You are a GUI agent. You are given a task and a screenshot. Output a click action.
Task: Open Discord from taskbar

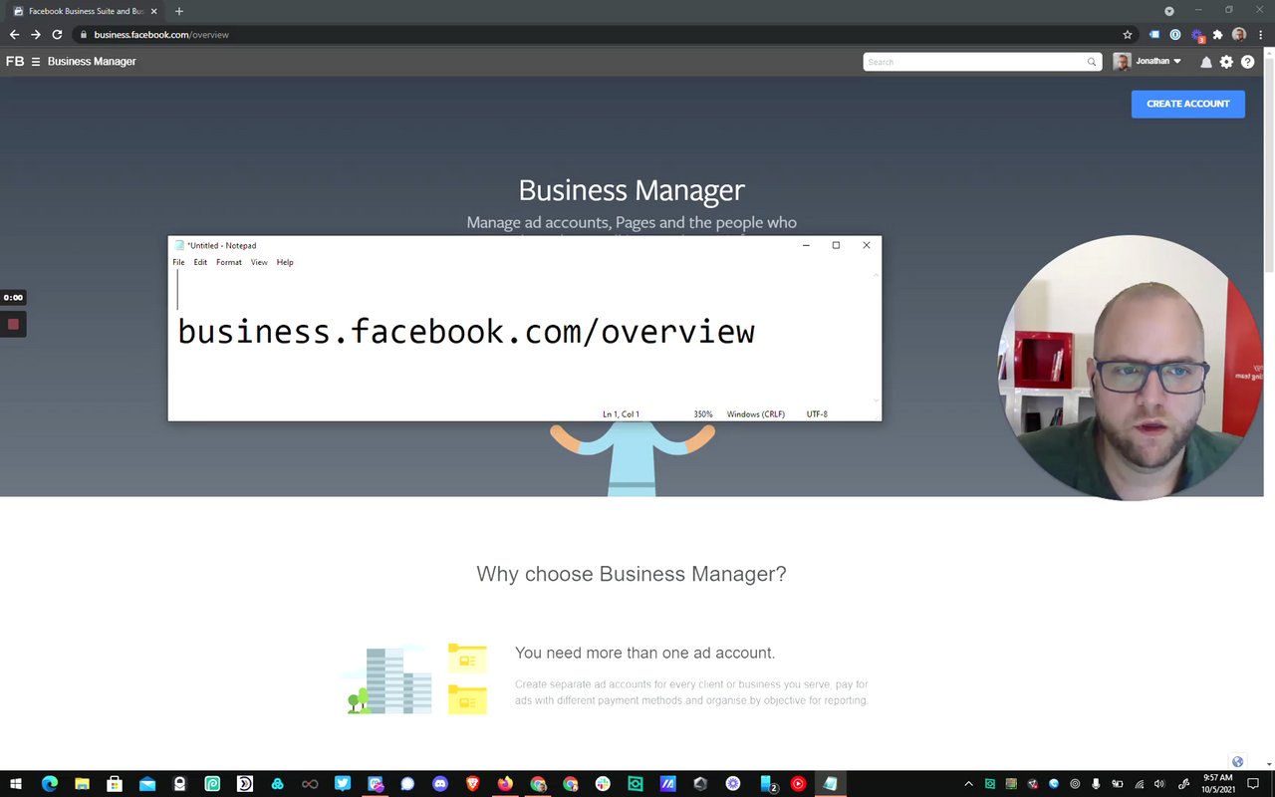(x=440, y=784)
